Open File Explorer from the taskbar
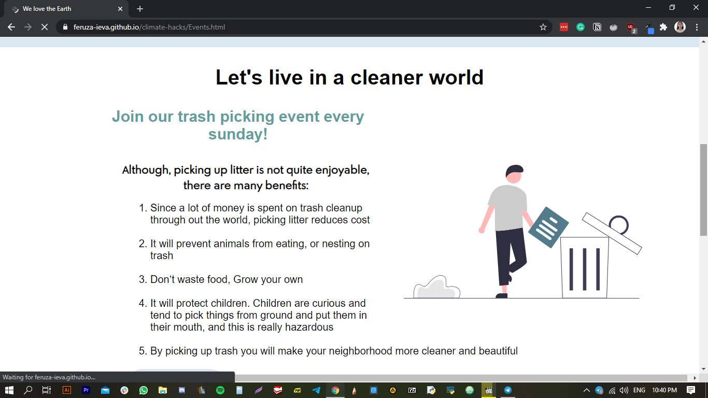Screen dimensions: 708x398 pyautogui.click(x=163, y=390)
